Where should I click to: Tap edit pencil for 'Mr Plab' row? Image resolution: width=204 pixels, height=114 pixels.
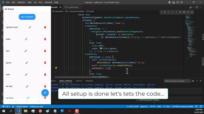27,86
